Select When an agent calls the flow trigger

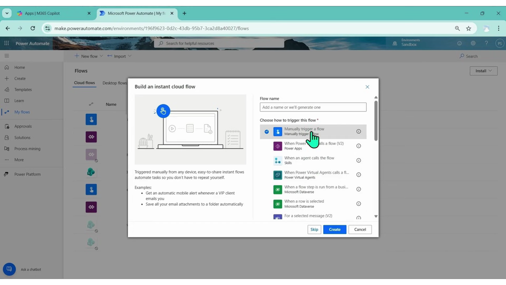[313, 160]
